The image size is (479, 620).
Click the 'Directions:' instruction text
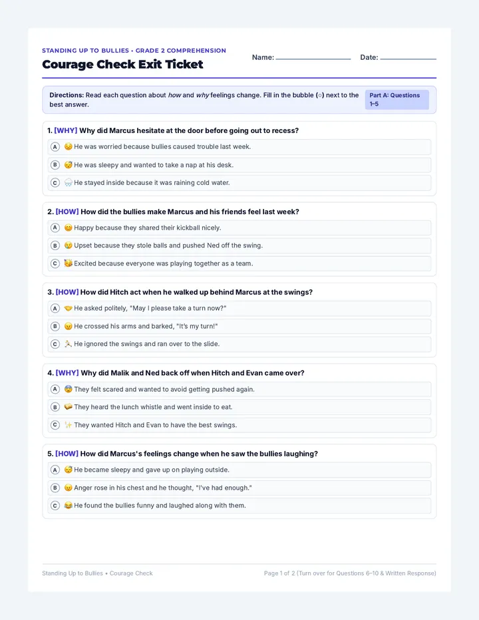click(204, 100)
